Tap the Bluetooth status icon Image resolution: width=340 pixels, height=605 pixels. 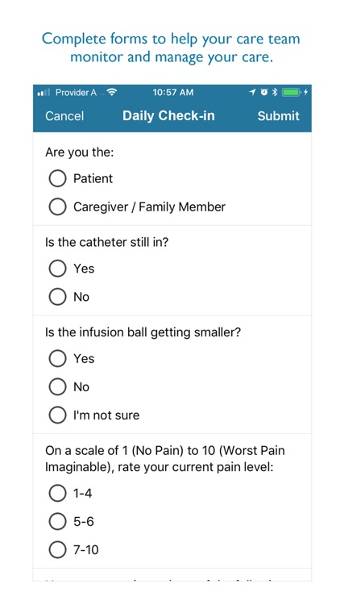[x=275, y=92]
